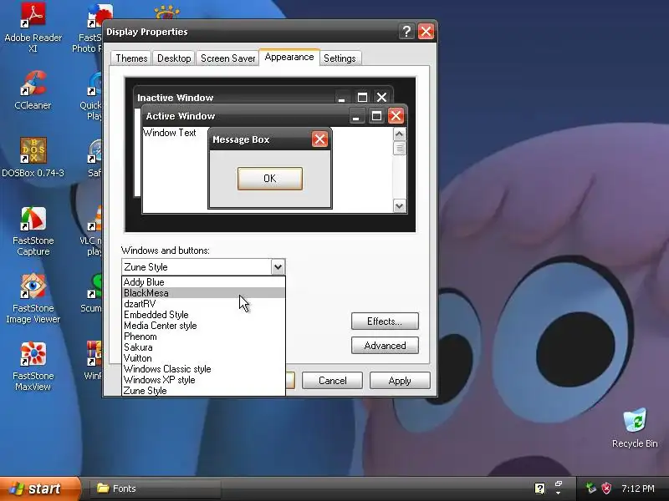Switch to the Themes tab

pyautogui.click(x=131, y=58)
